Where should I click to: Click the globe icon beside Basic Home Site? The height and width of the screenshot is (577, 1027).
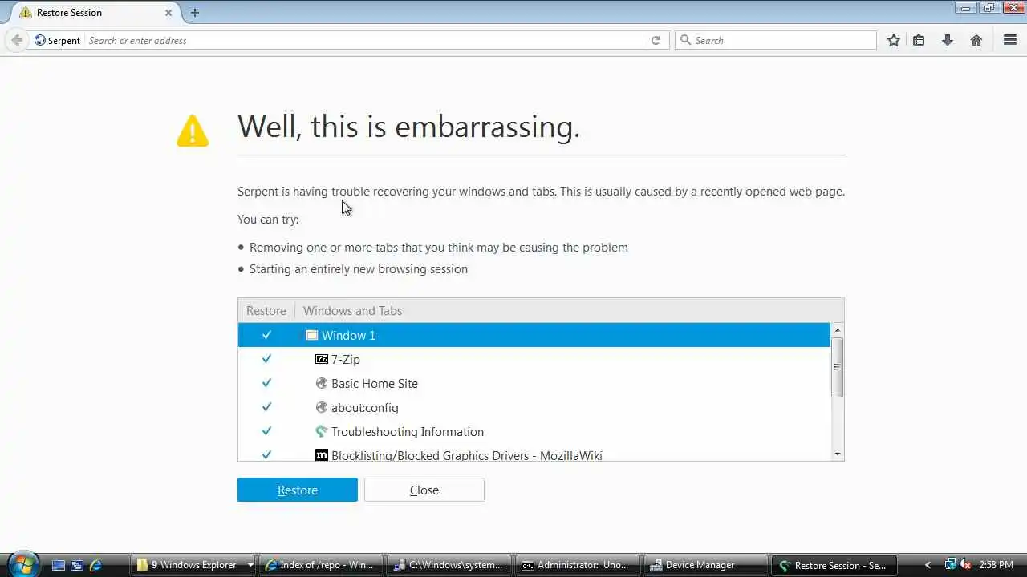(322, 383)
